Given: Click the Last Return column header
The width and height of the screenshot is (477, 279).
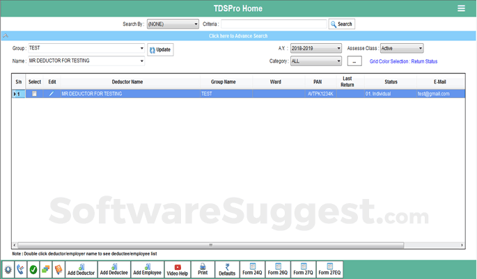Looking at the screenshot, I should pos(350,82).
